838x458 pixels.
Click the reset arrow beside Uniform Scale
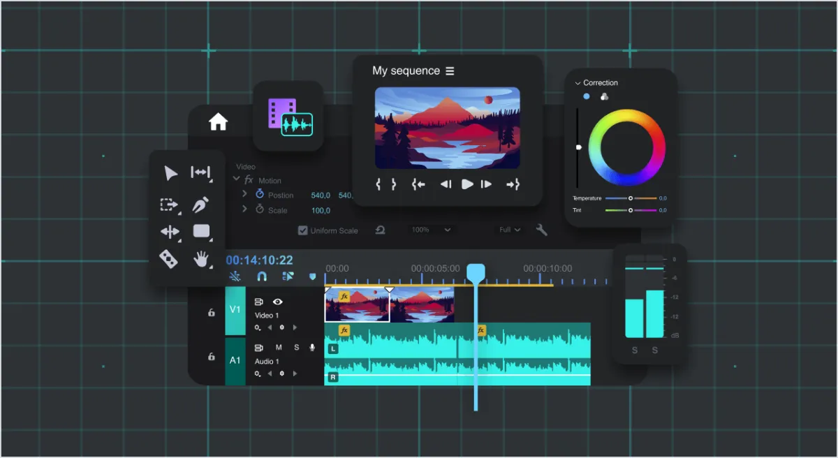[x=380, y=230]
